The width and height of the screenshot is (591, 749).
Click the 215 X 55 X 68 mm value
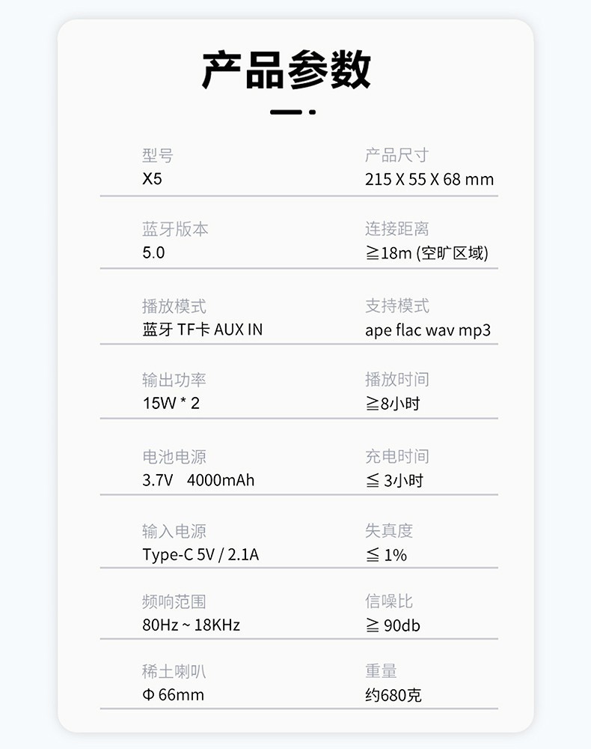tap(429, 180)
